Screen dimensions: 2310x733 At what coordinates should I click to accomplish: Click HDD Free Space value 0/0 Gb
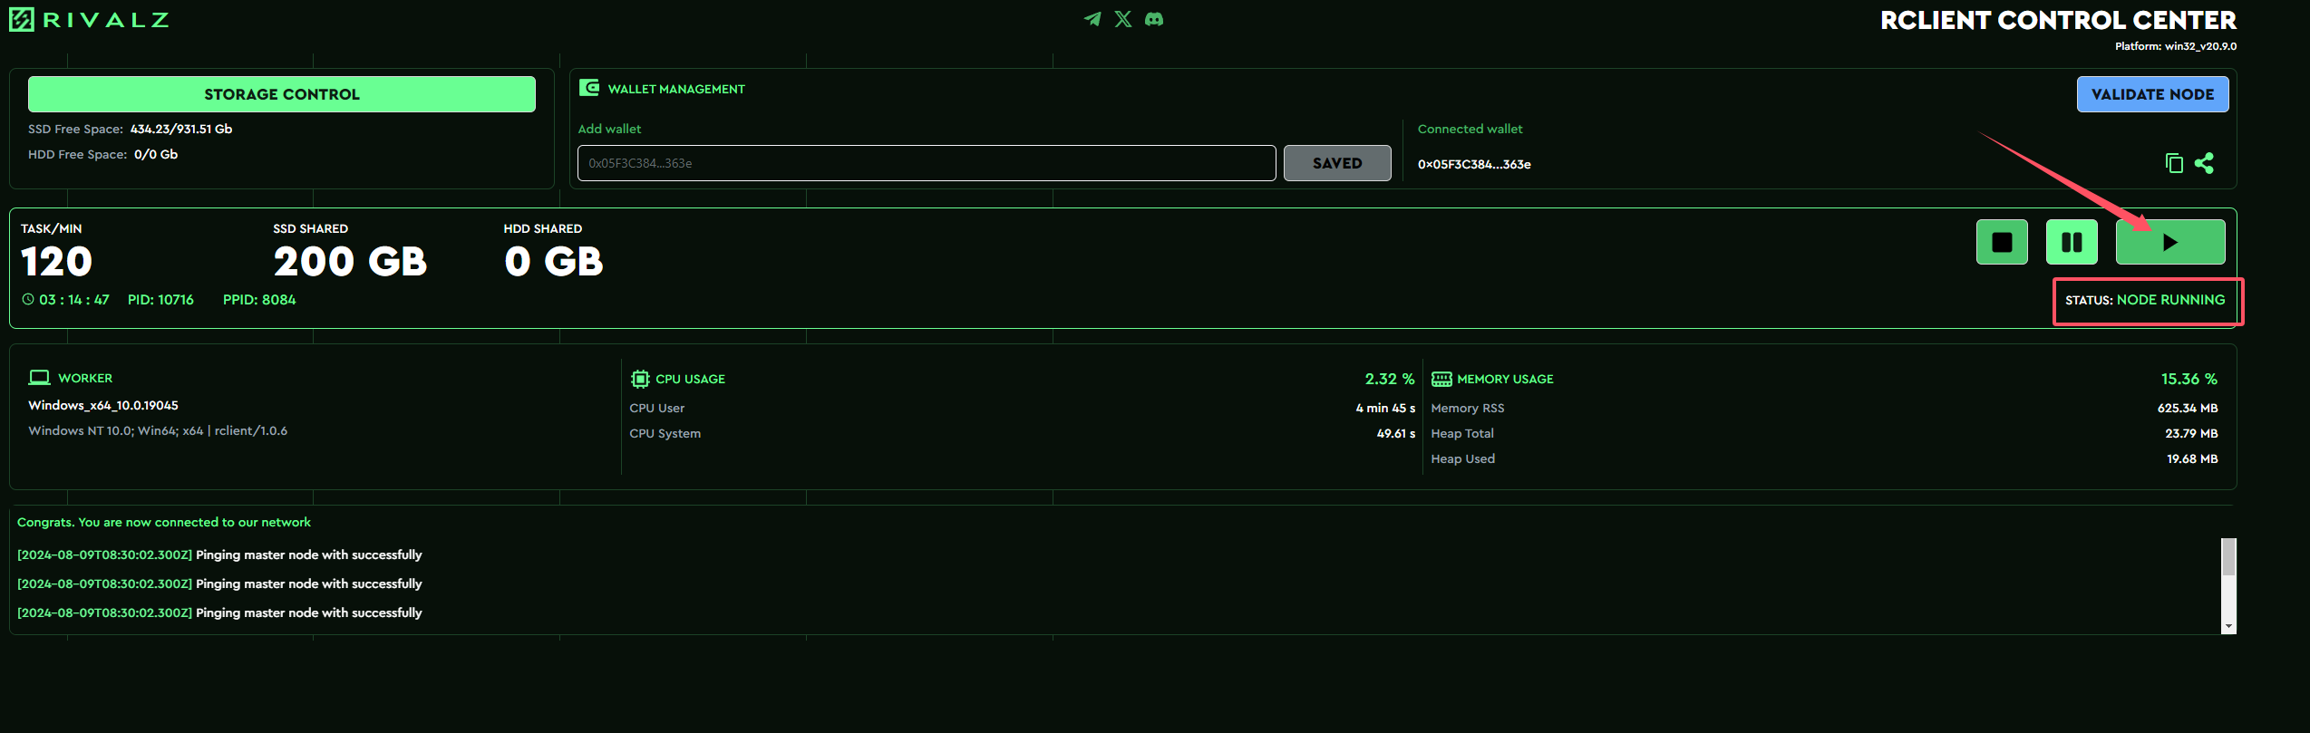[156, 154]
